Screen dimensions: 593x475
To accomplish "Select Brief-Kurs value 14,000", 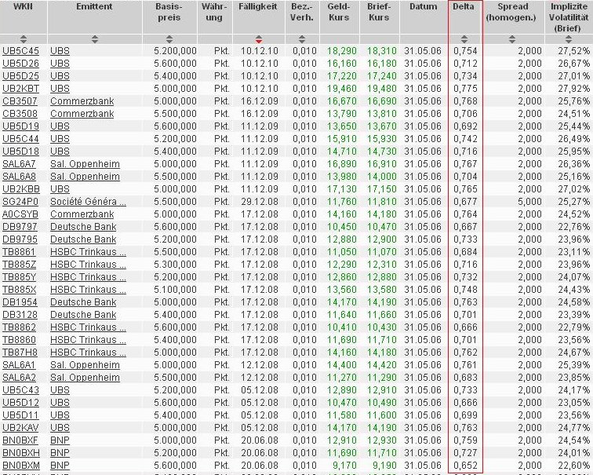I will click(x=382, y=177).
